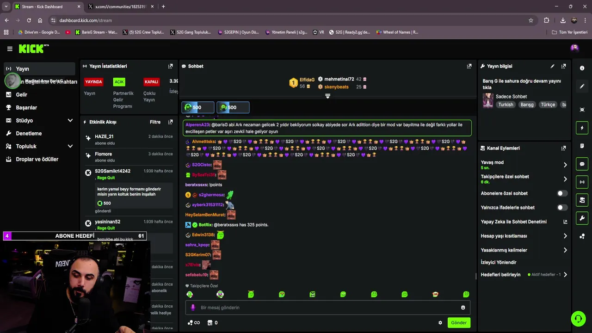The image size is (592, 333).
Task: Edit stream info with pencil icon in Yayın bilgisi
Action: click(x=552, y=66)
